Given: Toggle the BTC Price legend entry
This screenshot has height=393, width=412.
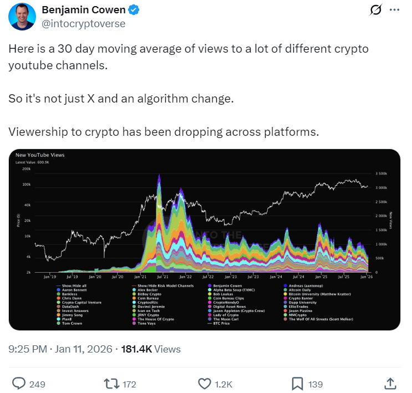Looking at the screenshot, I should click(x=223, y=323).
